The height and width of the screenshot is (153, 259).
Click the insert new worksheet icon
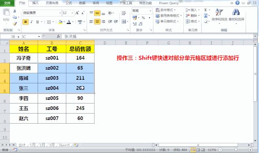coord(76,145)
